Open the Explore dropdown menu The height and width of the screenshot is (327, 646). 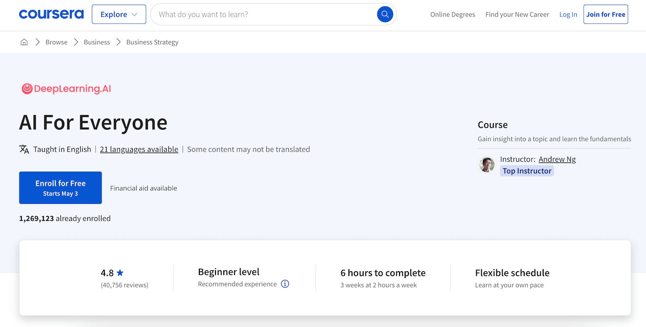(119, 14)
